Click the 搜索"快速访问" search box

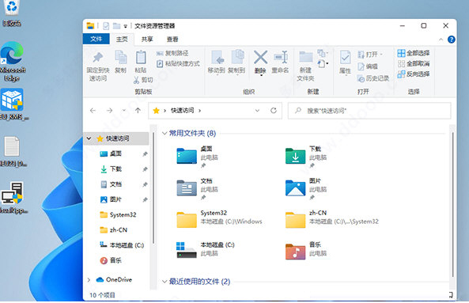pos(369,111)
